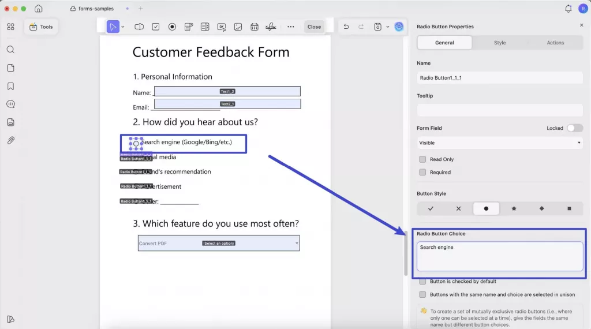Select the Advertisement radio button field
591x329 pixels.
click(136, 186)
